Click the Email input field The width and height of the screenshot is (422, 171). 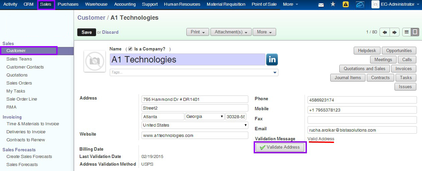pyautogui.click(x=362, y=130)
